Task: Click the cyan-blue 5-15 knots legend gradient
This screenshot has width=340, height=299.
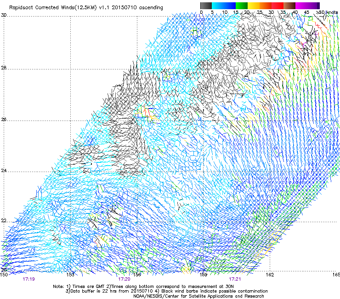Action: pos(224,6)
